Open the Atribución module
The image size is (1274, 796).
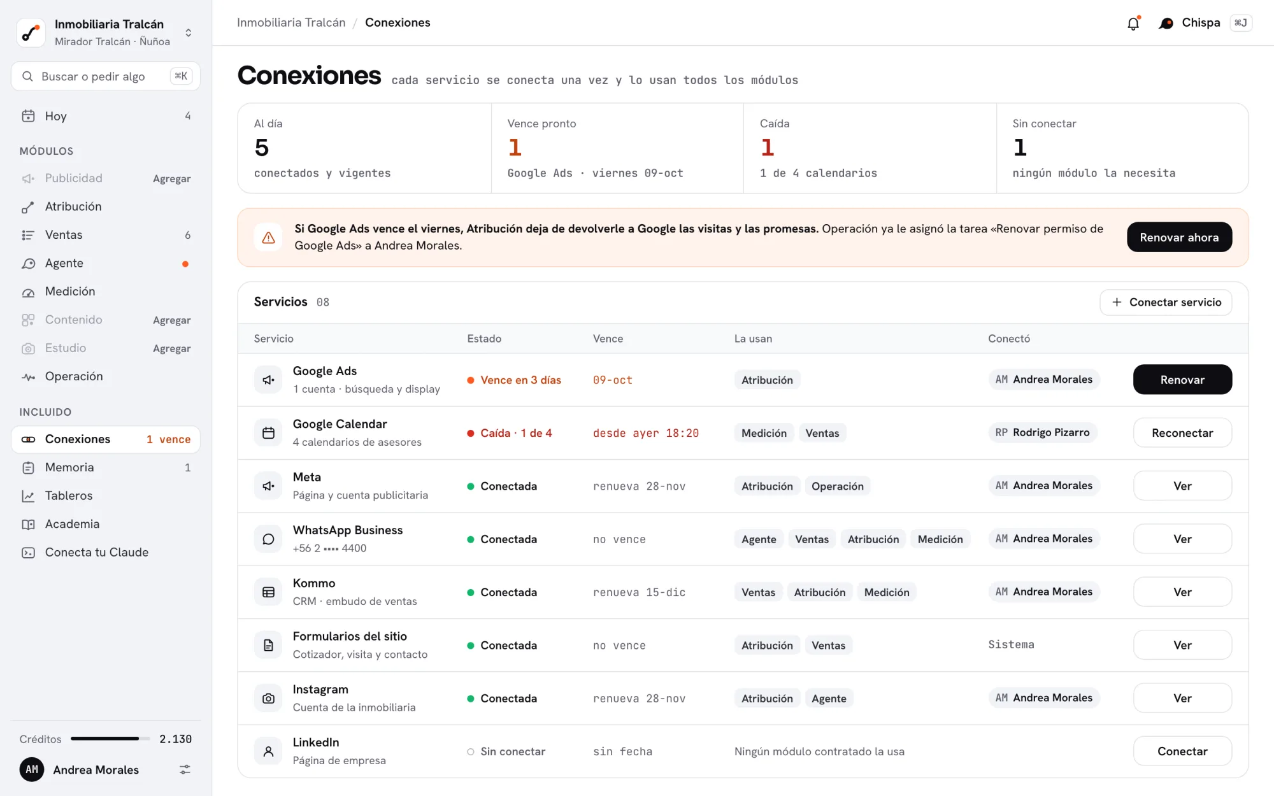pos(106,206)
